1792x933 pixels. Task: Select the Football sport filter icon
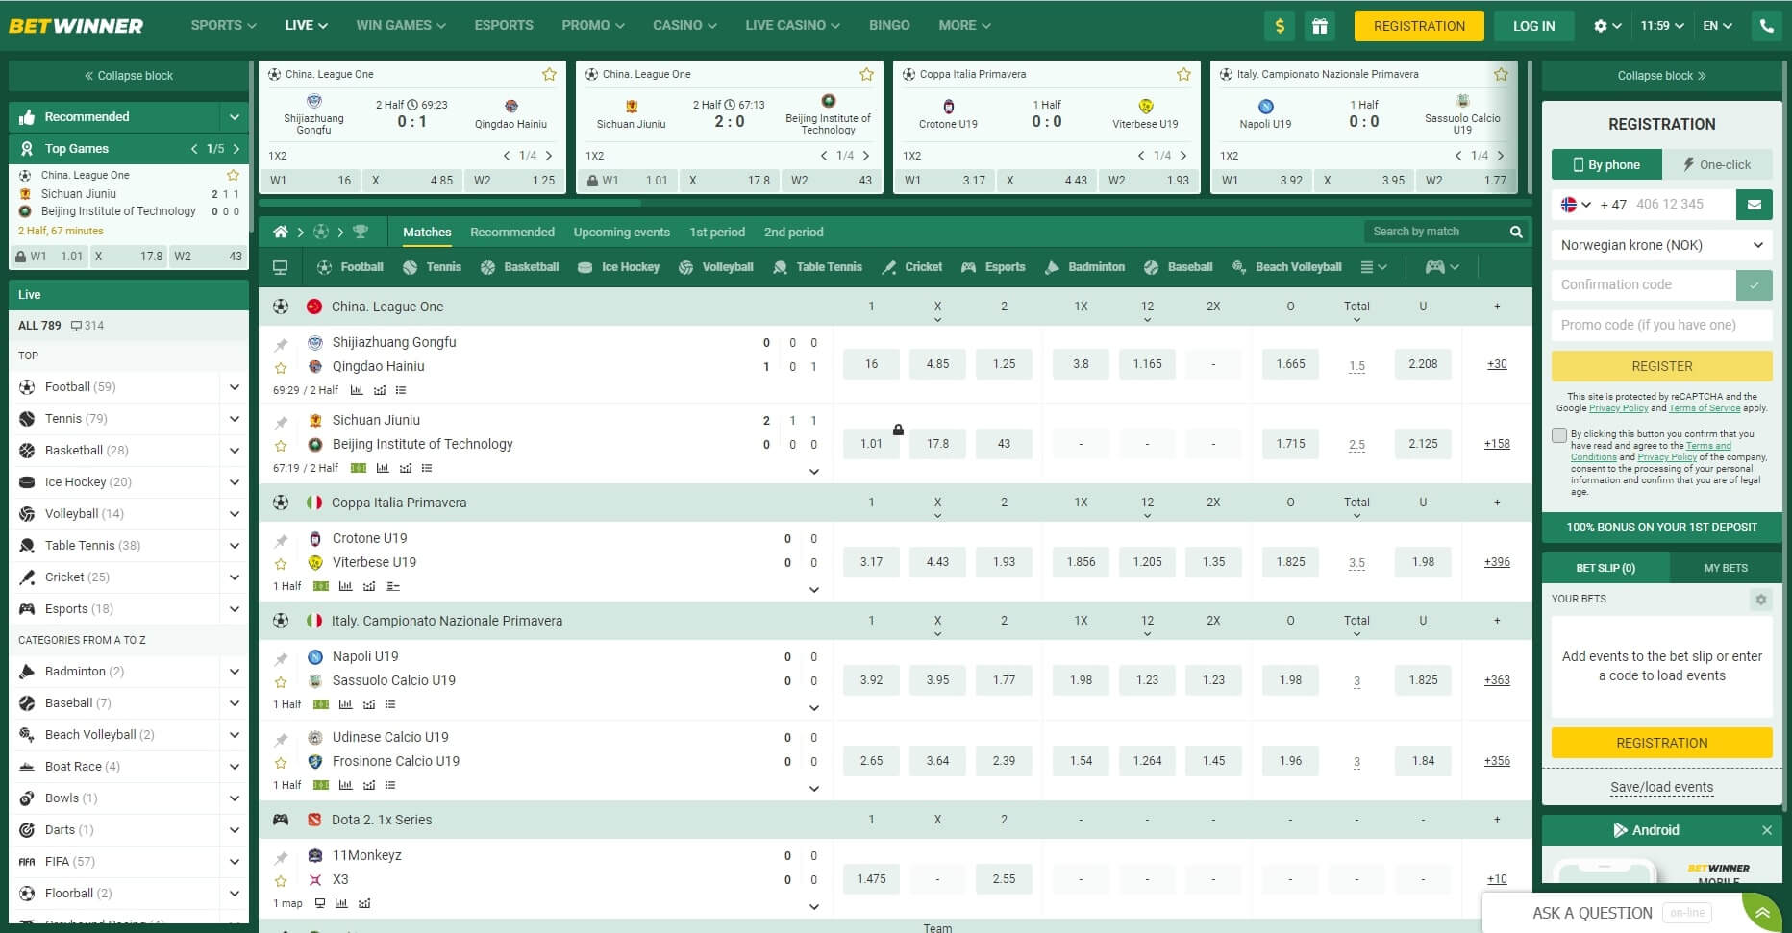click(323, 266)
